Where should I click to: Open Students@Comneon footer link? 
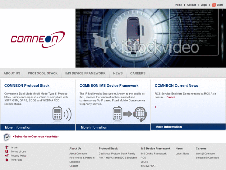(x=207, y=158)
